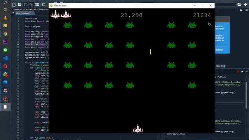Open the console panel options menu
Viewport: 249px width, 140px height.
tap(246, 72)
